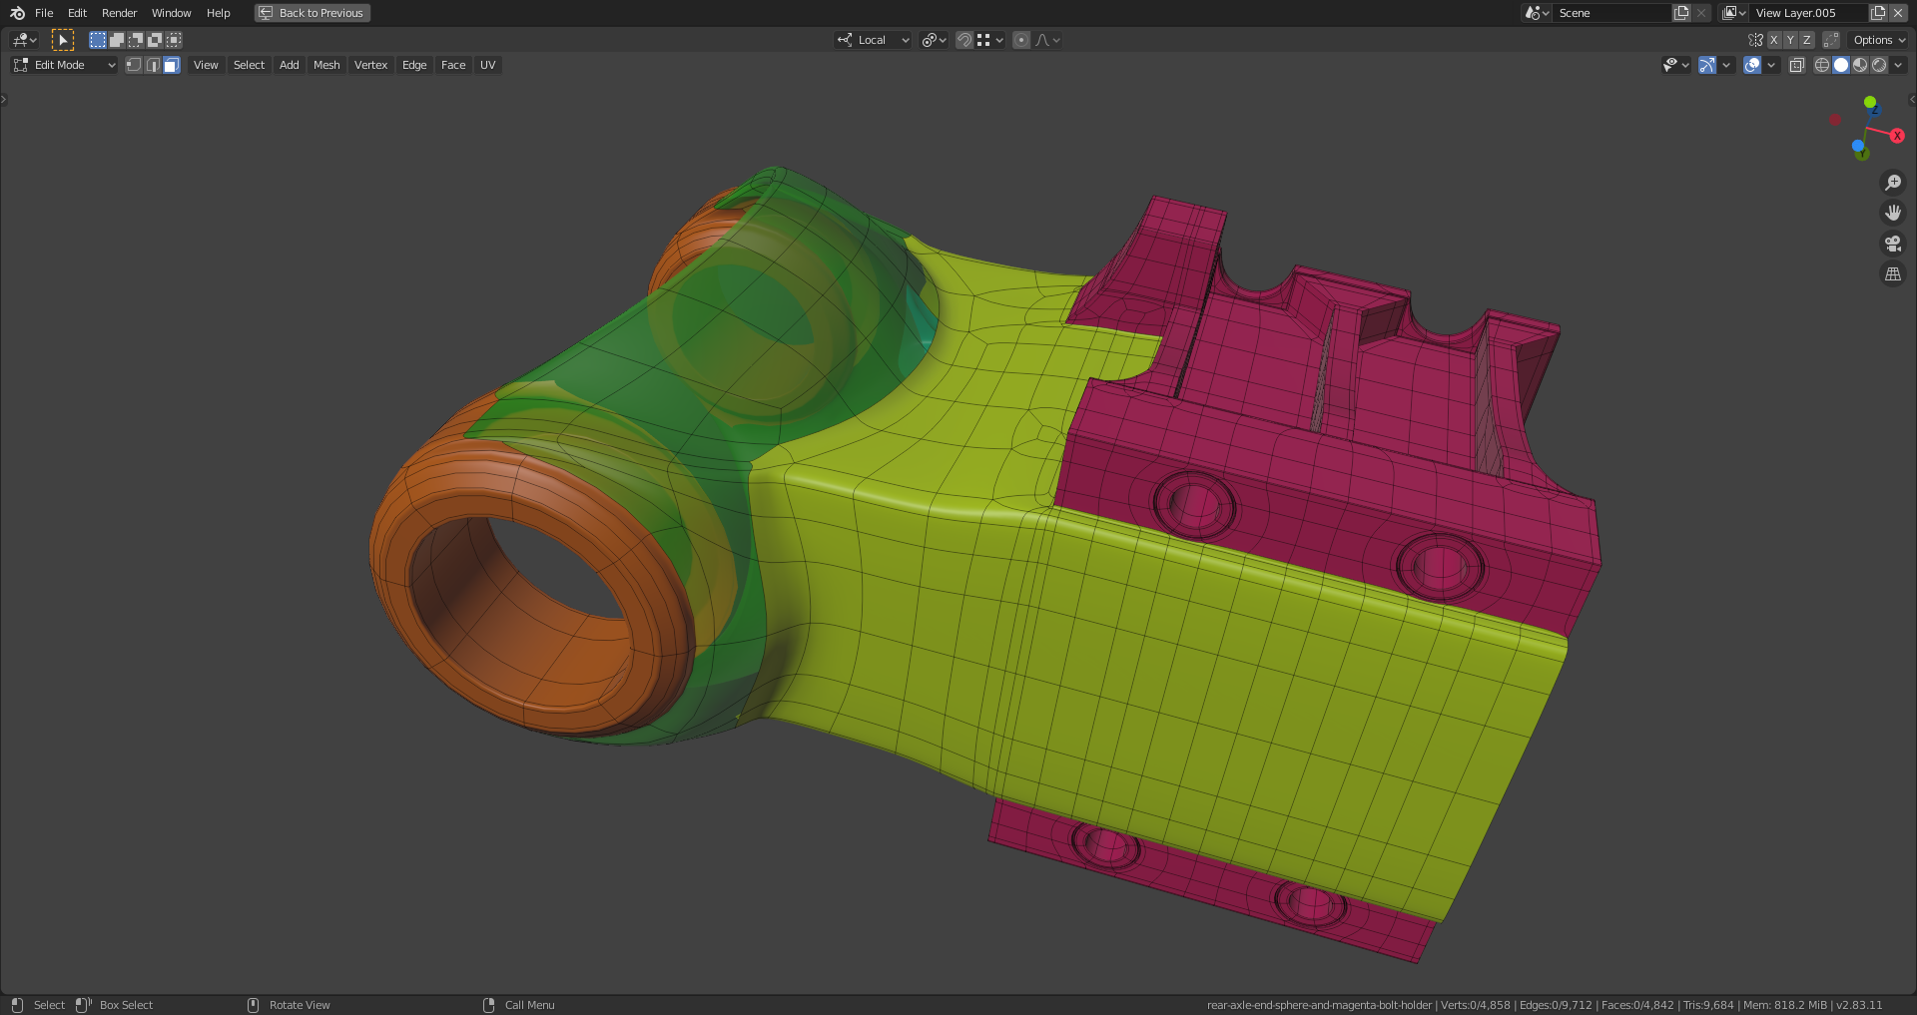Switch perspective/orthographic with grid gizmo
Screen dimensions: 1917x1015
coord(1892,273)
